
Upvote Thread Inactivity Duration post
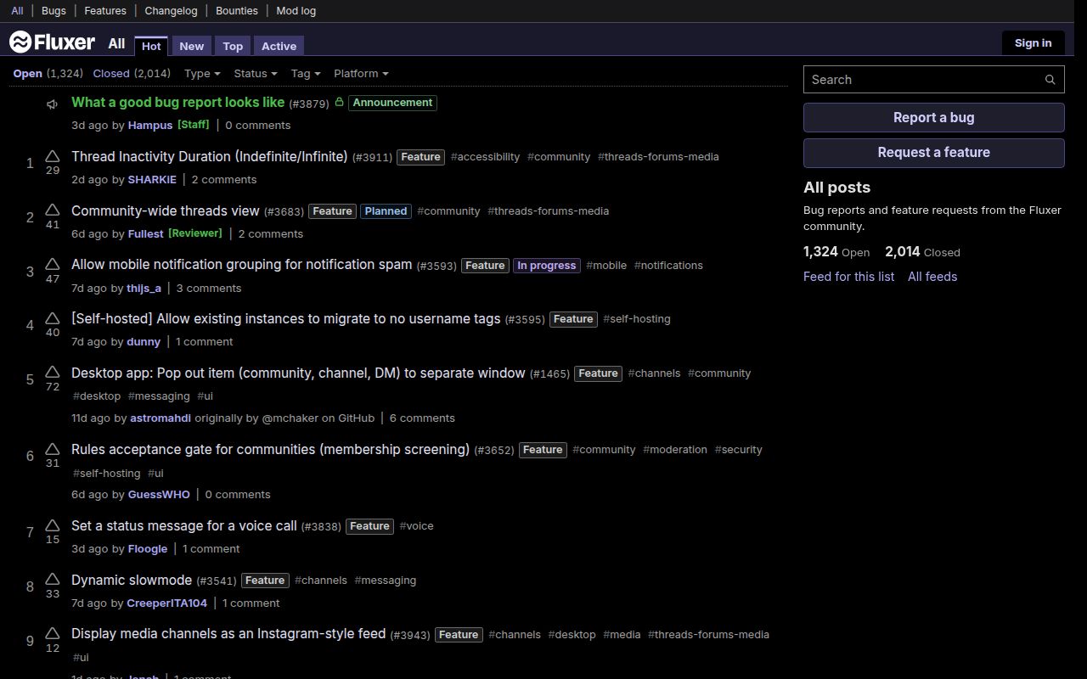(x=53, y=156)
